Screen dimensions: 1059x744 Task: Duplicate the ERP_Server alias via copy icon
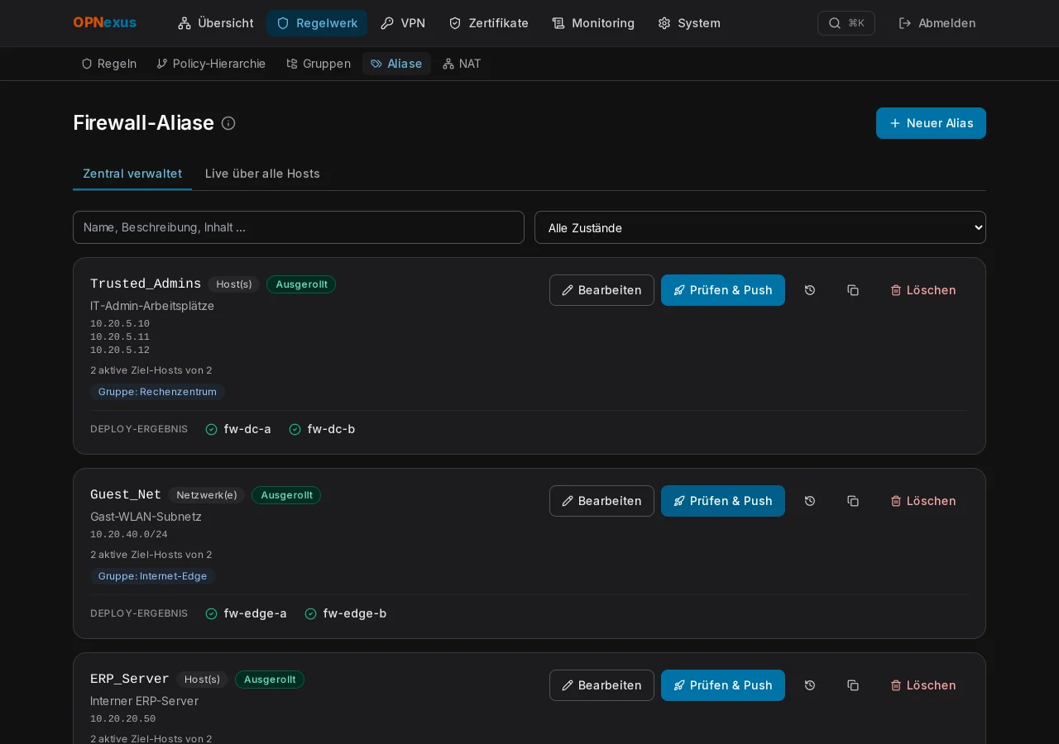(x=853, y=685)
